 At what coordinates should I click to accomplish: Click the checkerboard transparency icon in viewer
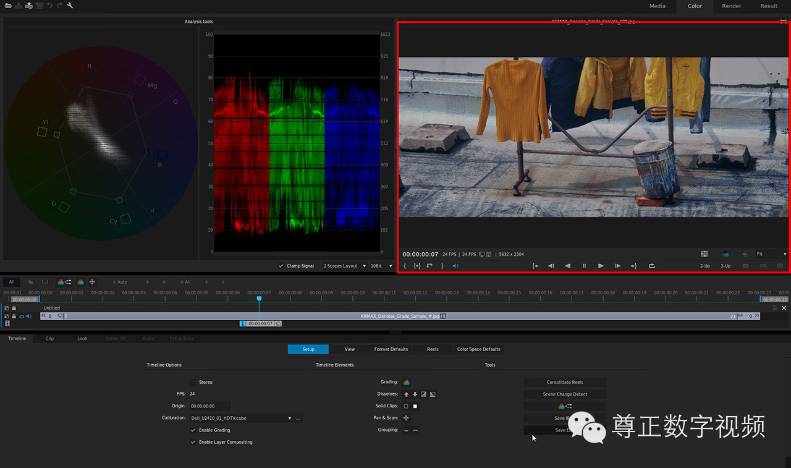click(704, 254)
